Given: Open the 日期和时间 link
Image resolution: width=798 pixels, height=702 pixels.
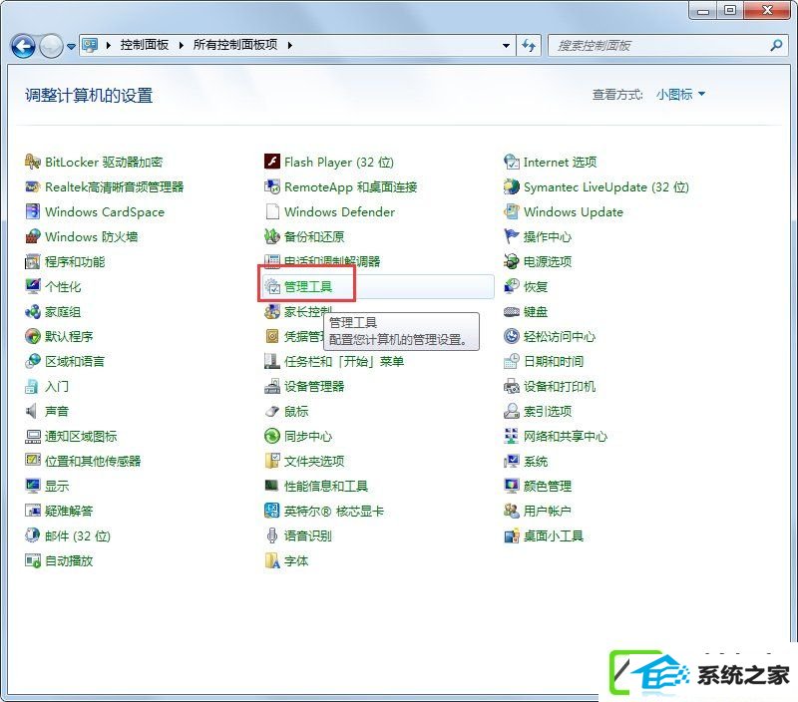Looking at the screenshot, I should pos(554,361).
